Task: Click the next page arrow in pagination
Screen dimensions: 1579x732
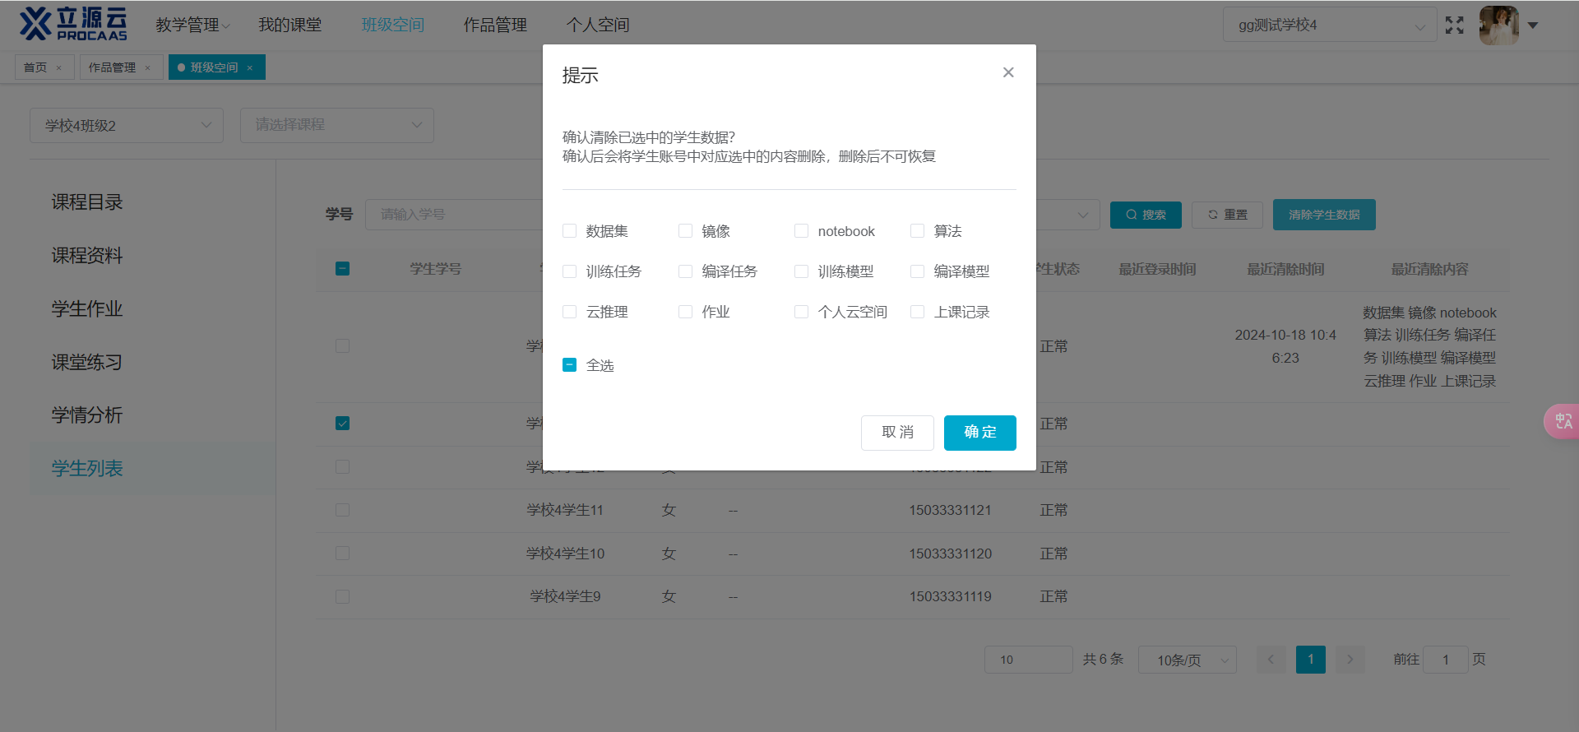Action: click(1350, 660)
